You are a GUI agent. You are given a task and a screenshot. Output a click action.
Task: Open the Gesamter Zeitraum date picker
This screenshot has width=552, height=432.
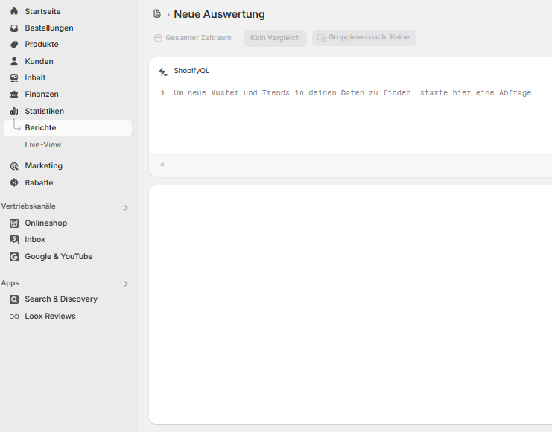click(x=193, y=38)
